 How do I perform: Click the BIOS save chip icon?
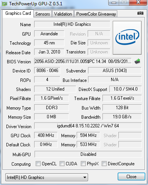tap(137, 61)
